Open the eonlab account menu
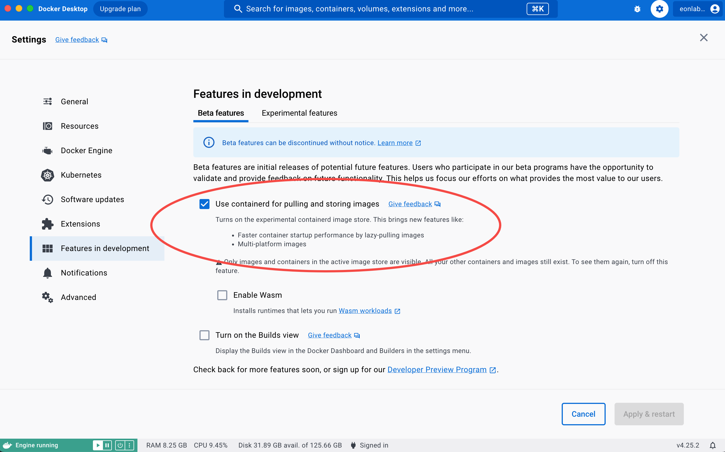Viewport: 725px width, 452px height. click(x=698, y=9)
